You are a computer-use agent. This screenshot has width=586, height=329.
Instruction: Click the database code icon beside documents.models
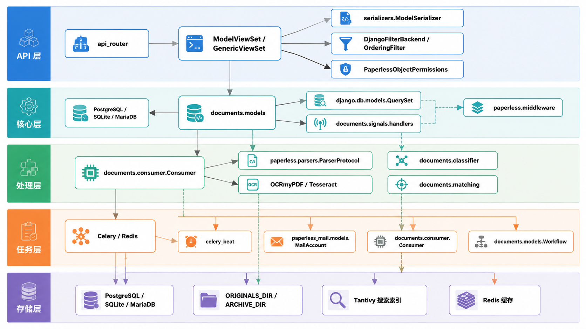195,113
